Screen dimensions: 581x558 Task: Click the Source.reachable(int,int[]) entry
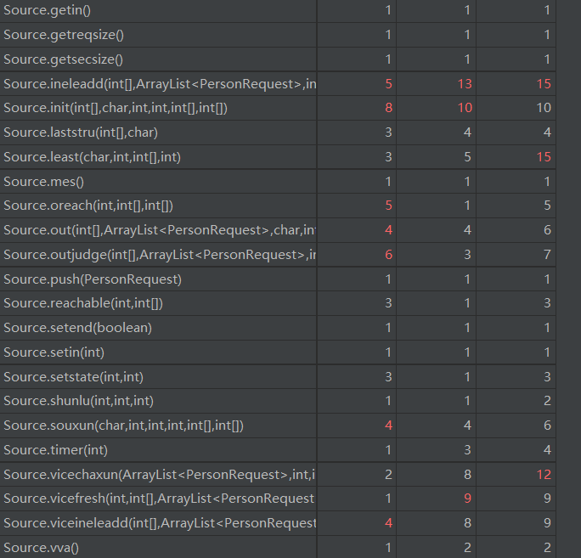pos(83,303)
